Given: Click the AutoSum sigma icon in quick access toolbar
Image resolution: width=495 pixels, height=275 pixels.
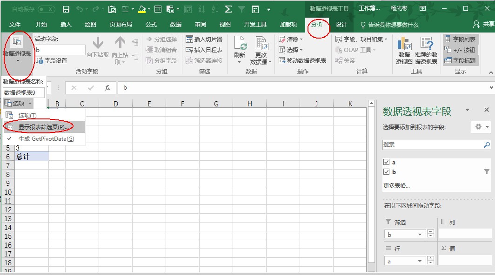Looking at the screenshot, I should coord(228,9).
